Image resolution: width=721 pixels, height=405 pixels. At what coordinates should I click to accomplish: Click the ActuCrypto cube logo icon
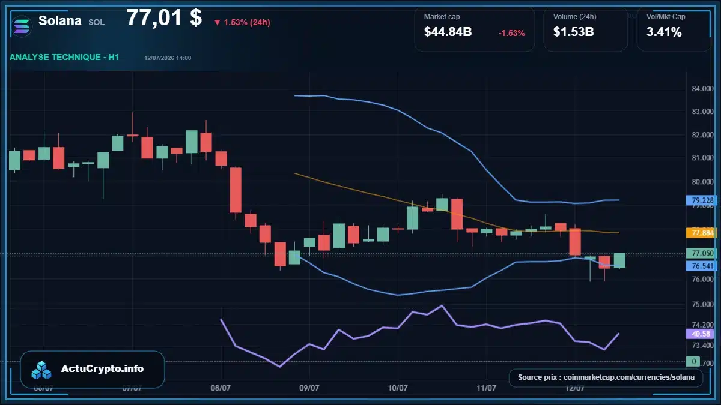[42, 370]
